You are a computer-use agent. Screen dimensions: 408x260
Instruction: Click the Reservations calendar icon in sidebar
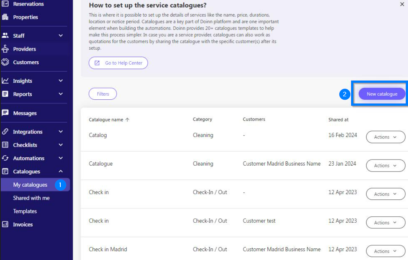(x=5, y=4)
